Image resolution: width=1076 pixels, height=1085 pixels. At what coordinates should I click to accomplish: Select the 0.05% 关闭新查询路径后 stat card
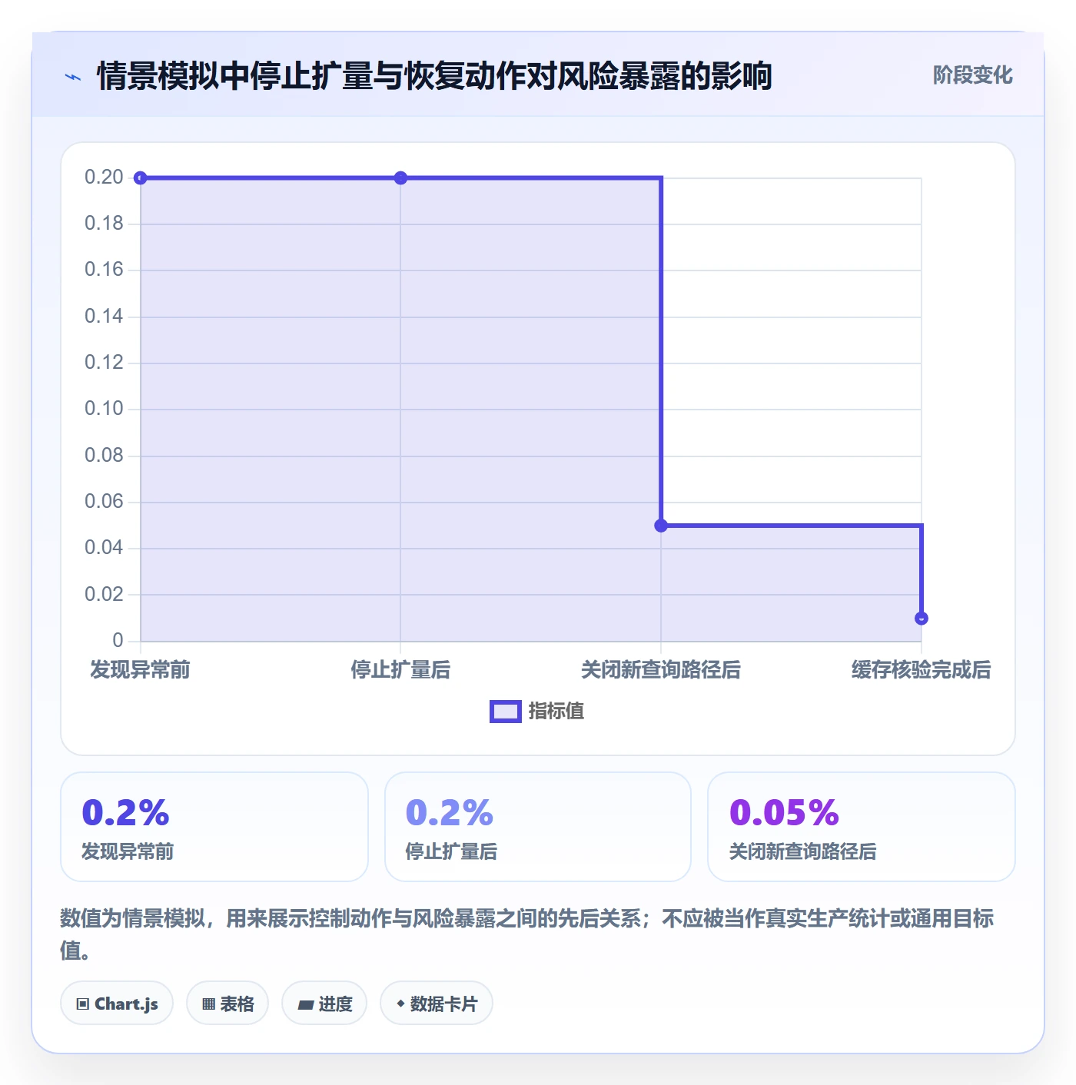(x=862, y=827)
